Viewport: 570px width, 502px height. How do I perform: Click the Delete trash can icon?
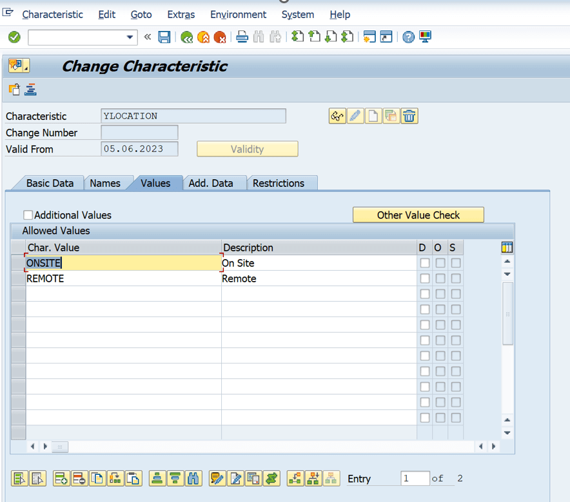pos(409,116)
